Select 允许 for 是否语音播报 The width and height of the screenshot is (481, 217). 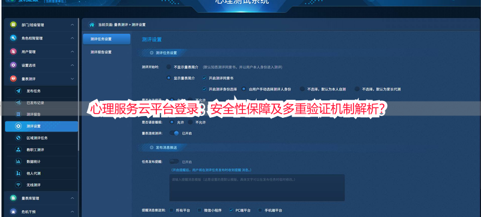[172, 122]
